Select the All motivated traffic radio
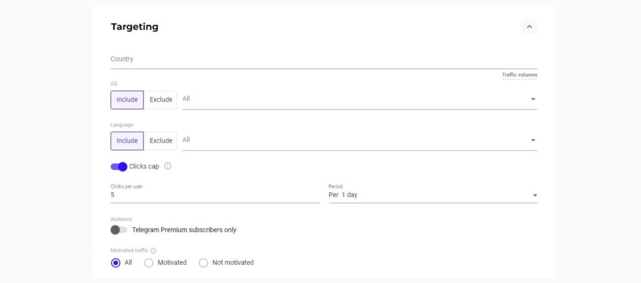 116,262
